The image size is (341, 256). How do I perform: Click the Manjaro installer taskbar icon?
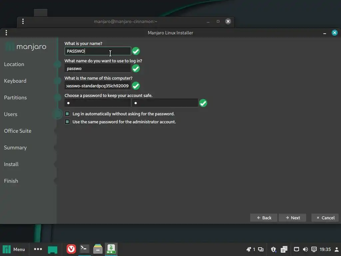[111, 249]
